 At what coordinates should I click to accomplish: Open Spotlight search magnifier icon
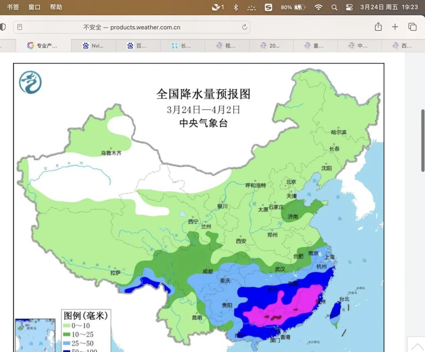[x=334, y=7]
